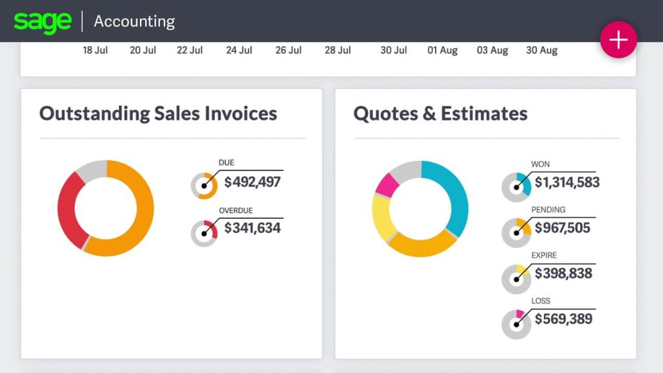Click the PENDING label
The image size is (663, 373).
pyautogui.click(x=548, y=210)
